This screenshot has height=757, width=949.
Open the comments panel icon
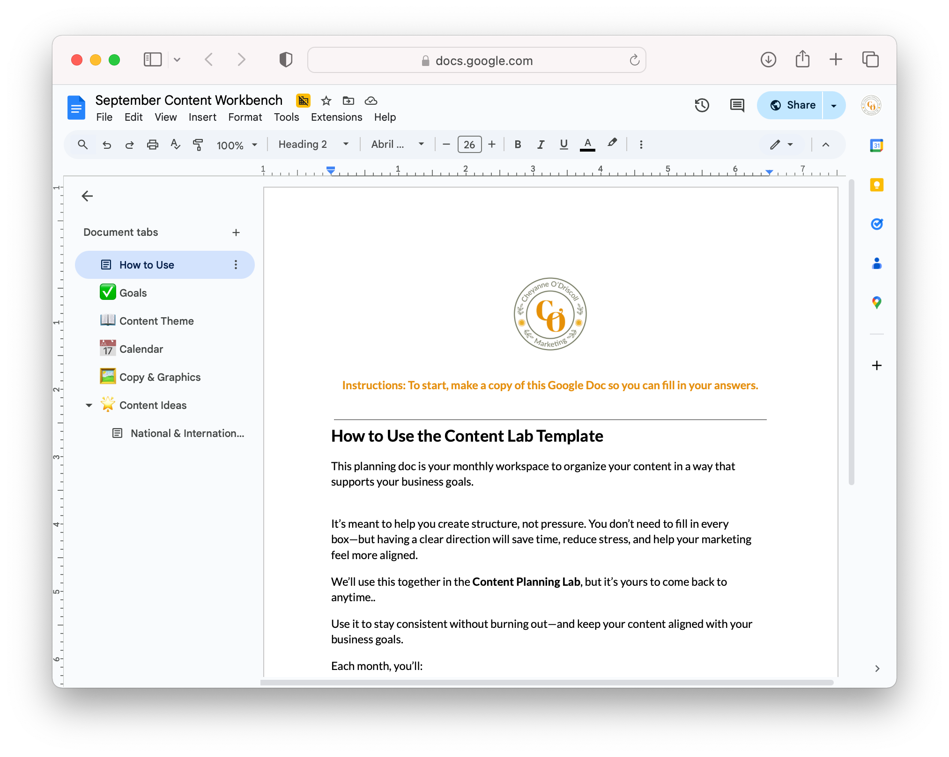point(737,105)
